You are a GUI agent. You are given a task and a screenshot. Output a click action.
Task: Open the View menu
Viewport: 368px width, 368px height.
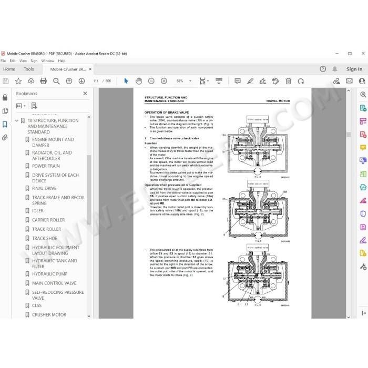click(23, 61)
